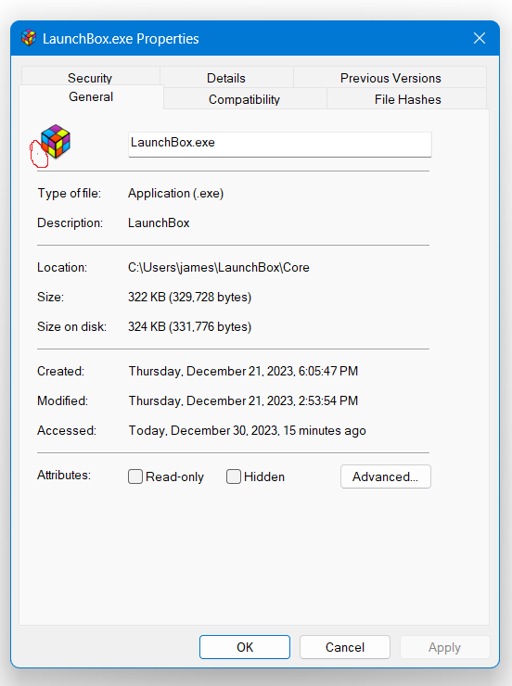Viewport: 512px width, 686px height.
Task: Click the Created date text
Action: pyautogui.click(x=243, y=371)
